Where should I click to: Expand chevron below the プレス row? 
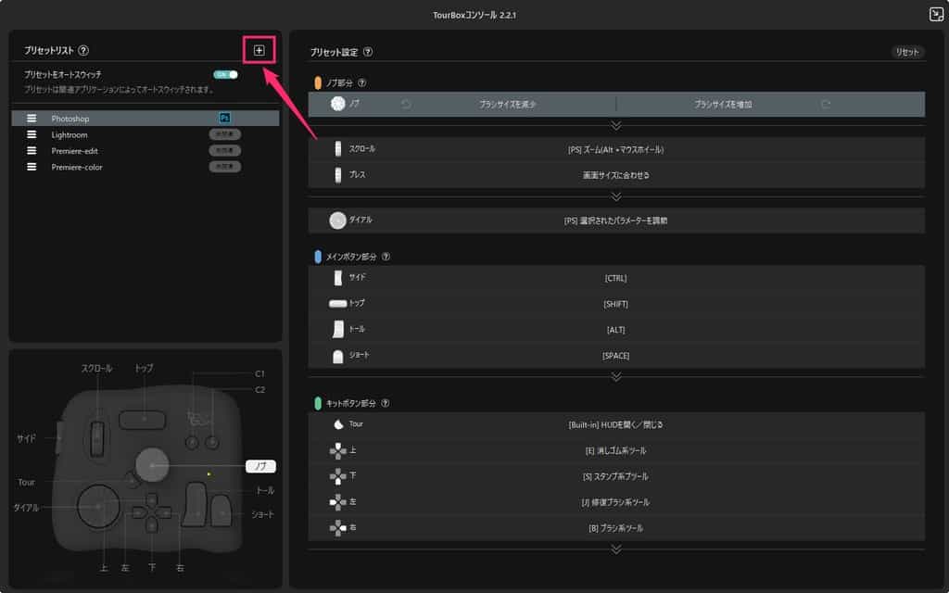tap(615, 196)
